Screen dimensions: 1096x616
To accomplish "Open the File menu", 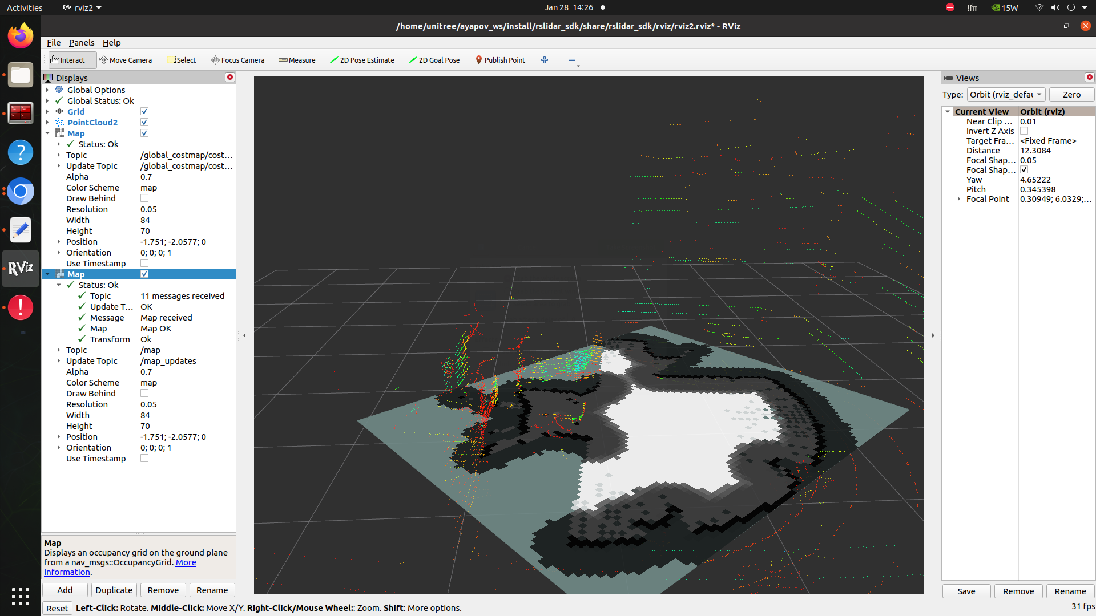I will point(53,43).
